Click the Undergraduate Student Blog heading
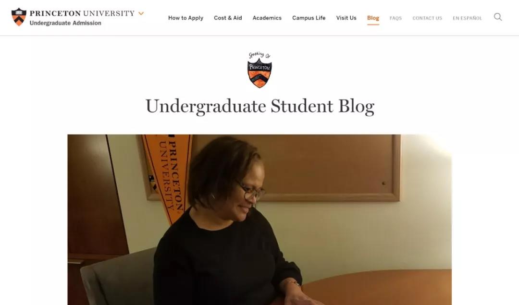Viewport: 519px width, 305px height. click(x=260, y=107)
